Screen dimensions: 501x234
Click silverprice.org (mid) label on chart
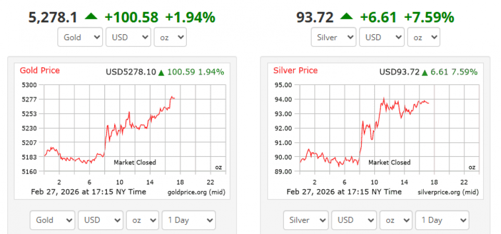tap(448, 192)
